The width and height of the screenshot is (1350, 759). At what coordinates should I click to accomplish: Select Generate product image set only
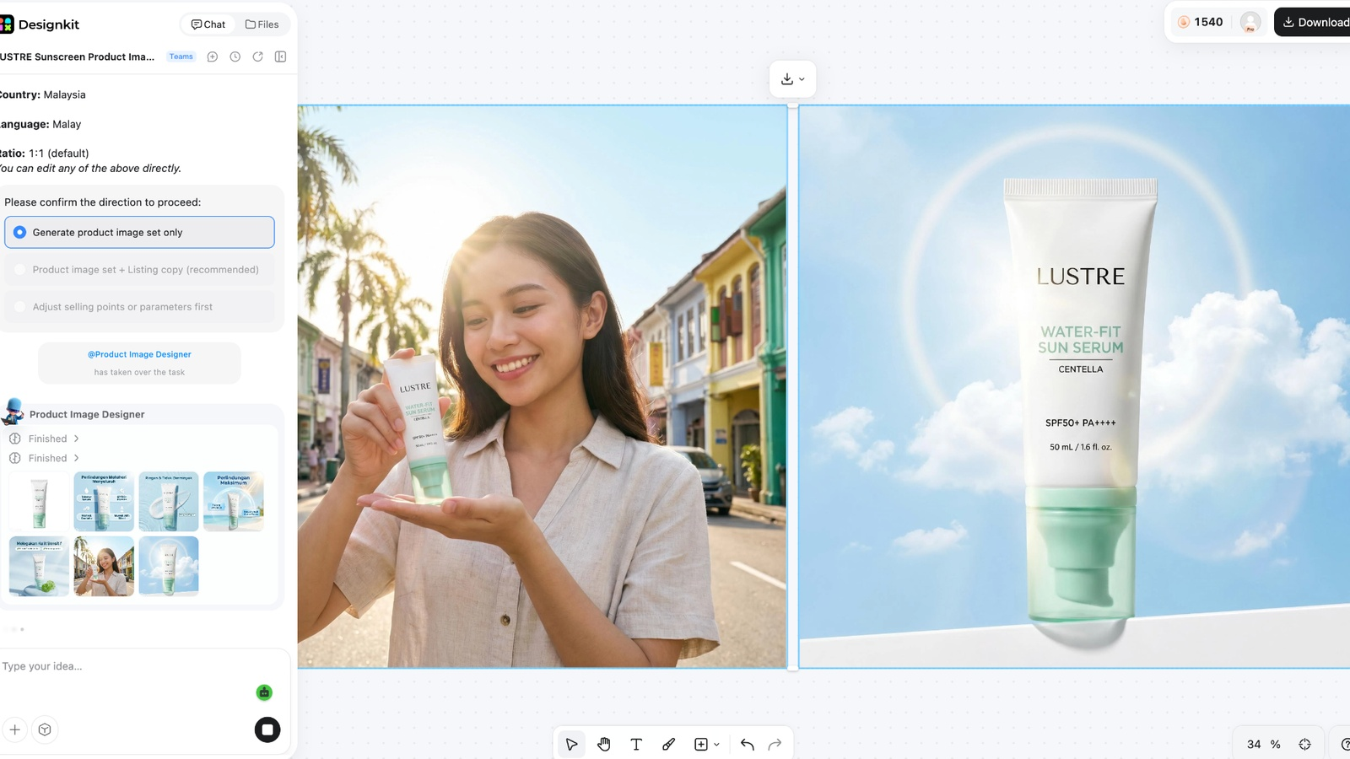139,232
